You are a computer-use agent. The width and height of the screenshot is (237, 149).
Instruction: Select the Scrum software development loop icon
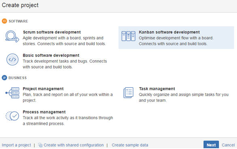click(x=12, y=36)
